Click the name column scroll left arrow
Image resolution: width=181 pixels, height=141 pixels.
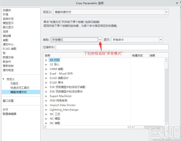tap(45, 127)
